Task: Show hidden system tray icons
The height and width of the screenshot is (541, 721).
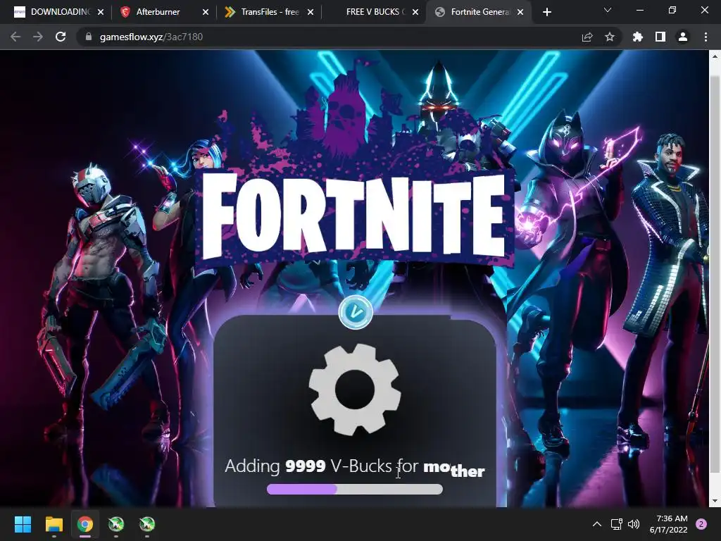Action: coord(597,524)
